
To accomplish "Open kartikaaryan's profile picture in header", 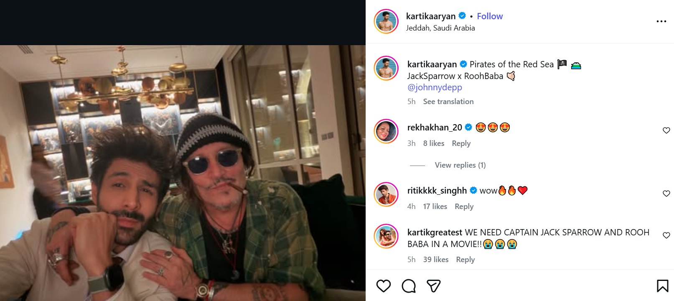I will tap(386, 21).
